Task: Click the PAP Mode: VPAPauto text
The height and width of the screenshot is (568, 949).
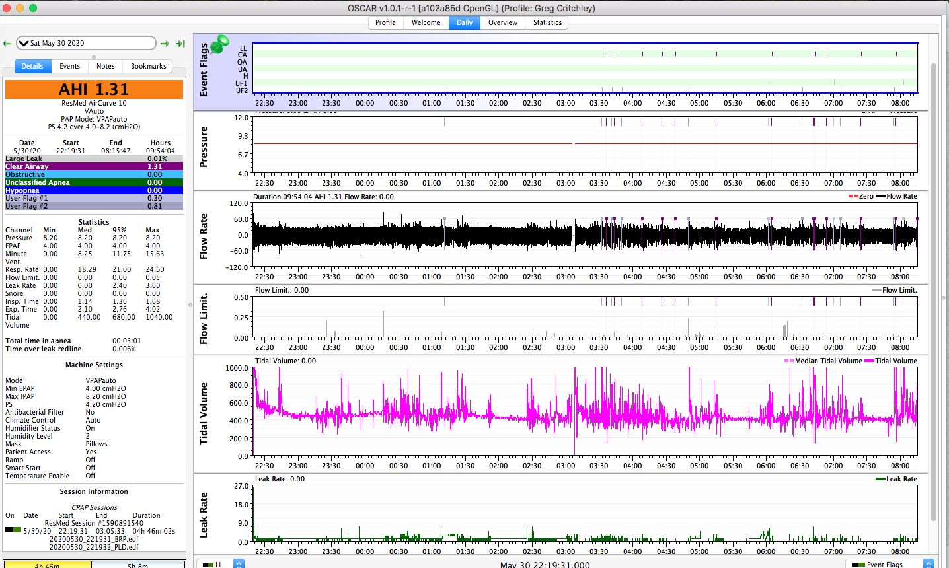Action: pos(94,119)
